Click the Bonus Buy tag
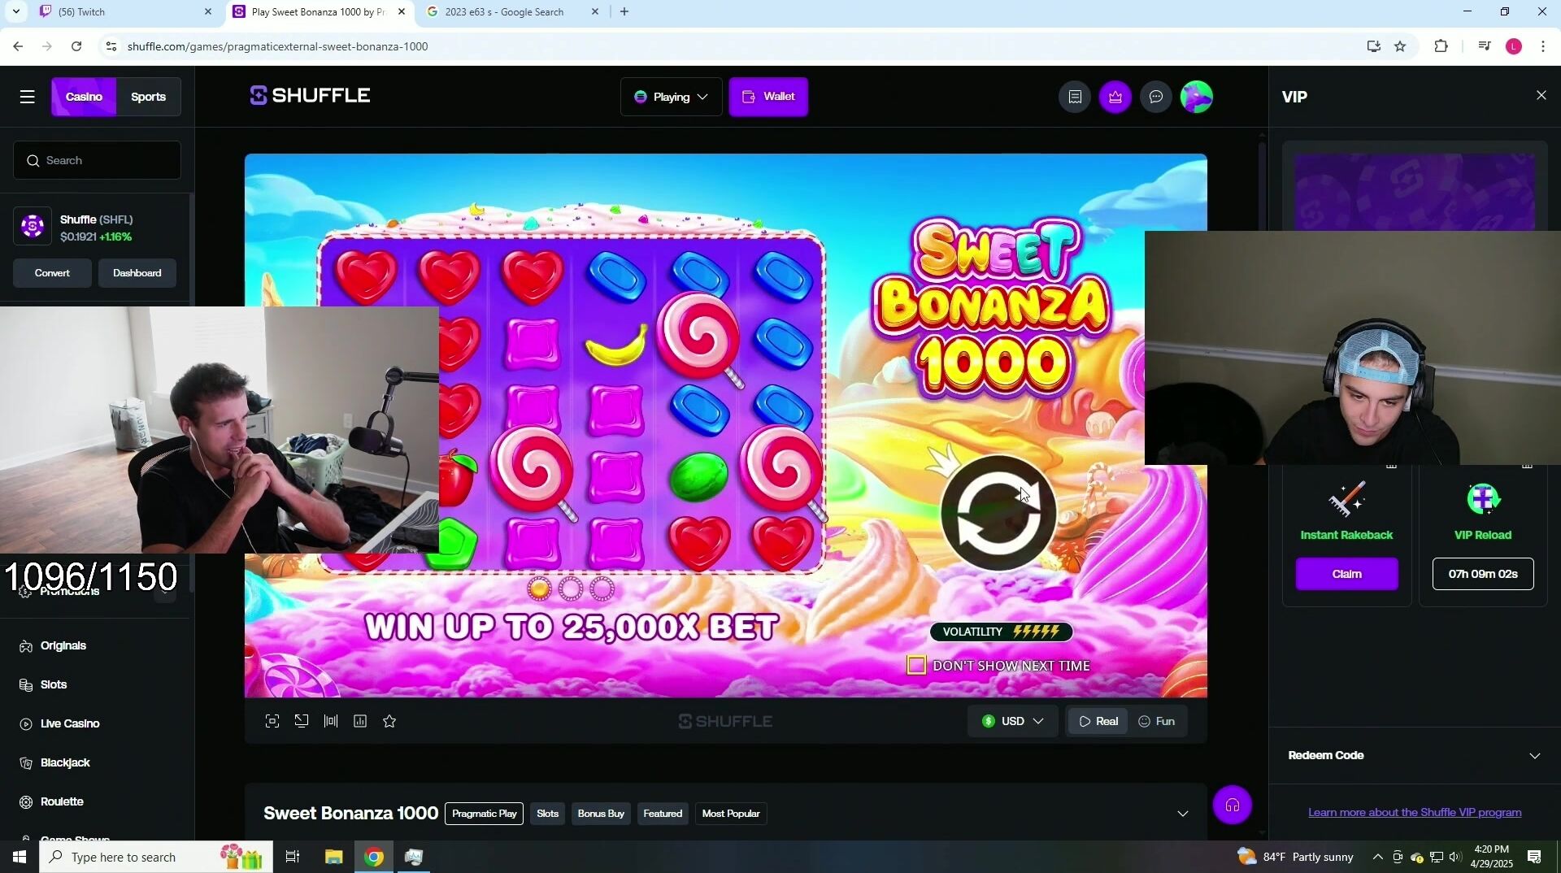 pos(601,814)
